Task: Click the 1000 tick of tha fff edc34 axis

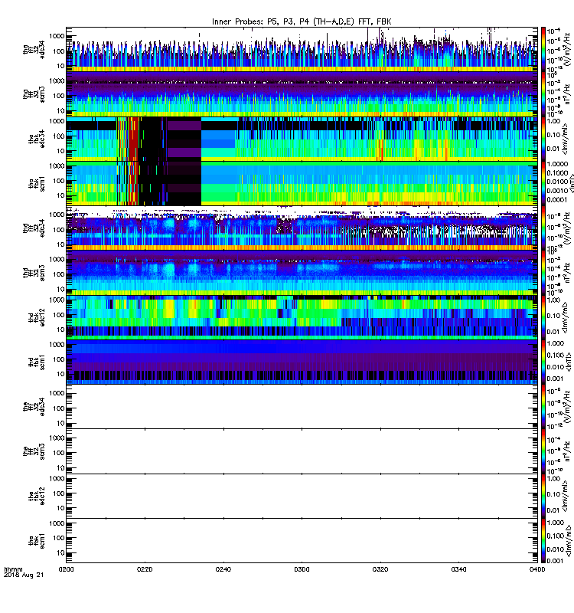Action: click(x=57, y=36)
